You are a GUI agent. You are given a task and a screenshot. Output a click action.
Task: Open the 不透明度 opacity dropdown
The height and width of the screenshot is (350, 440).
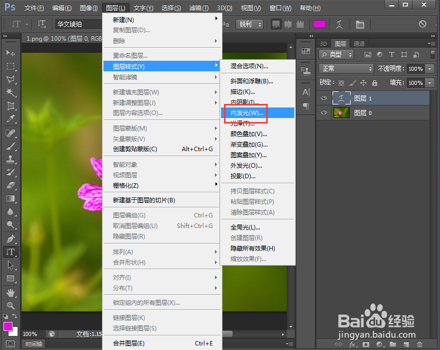pos(428,69)
